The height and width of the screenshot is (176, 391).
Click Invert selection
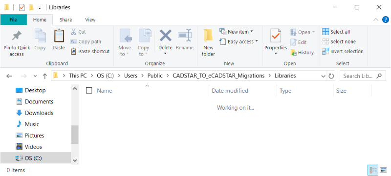point(343,52)
